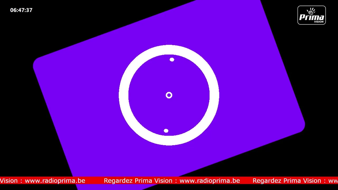Click the Prima Vision channel logo
338x190 pixels.
(312, 15)
